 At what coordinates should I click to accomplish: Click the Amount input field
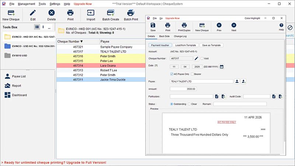[x=183, y=89]
